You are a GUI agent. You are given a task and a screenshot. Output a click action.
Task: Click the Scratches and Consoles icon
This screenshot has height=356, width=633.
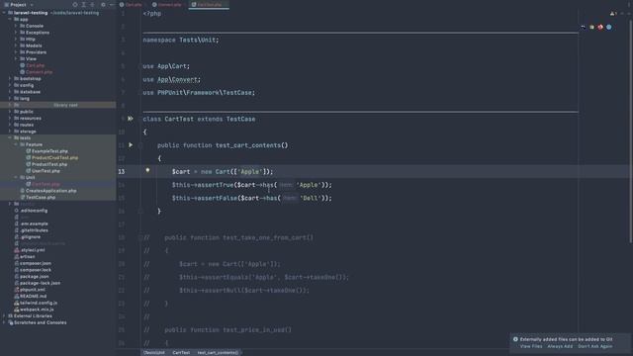[11, 322]
